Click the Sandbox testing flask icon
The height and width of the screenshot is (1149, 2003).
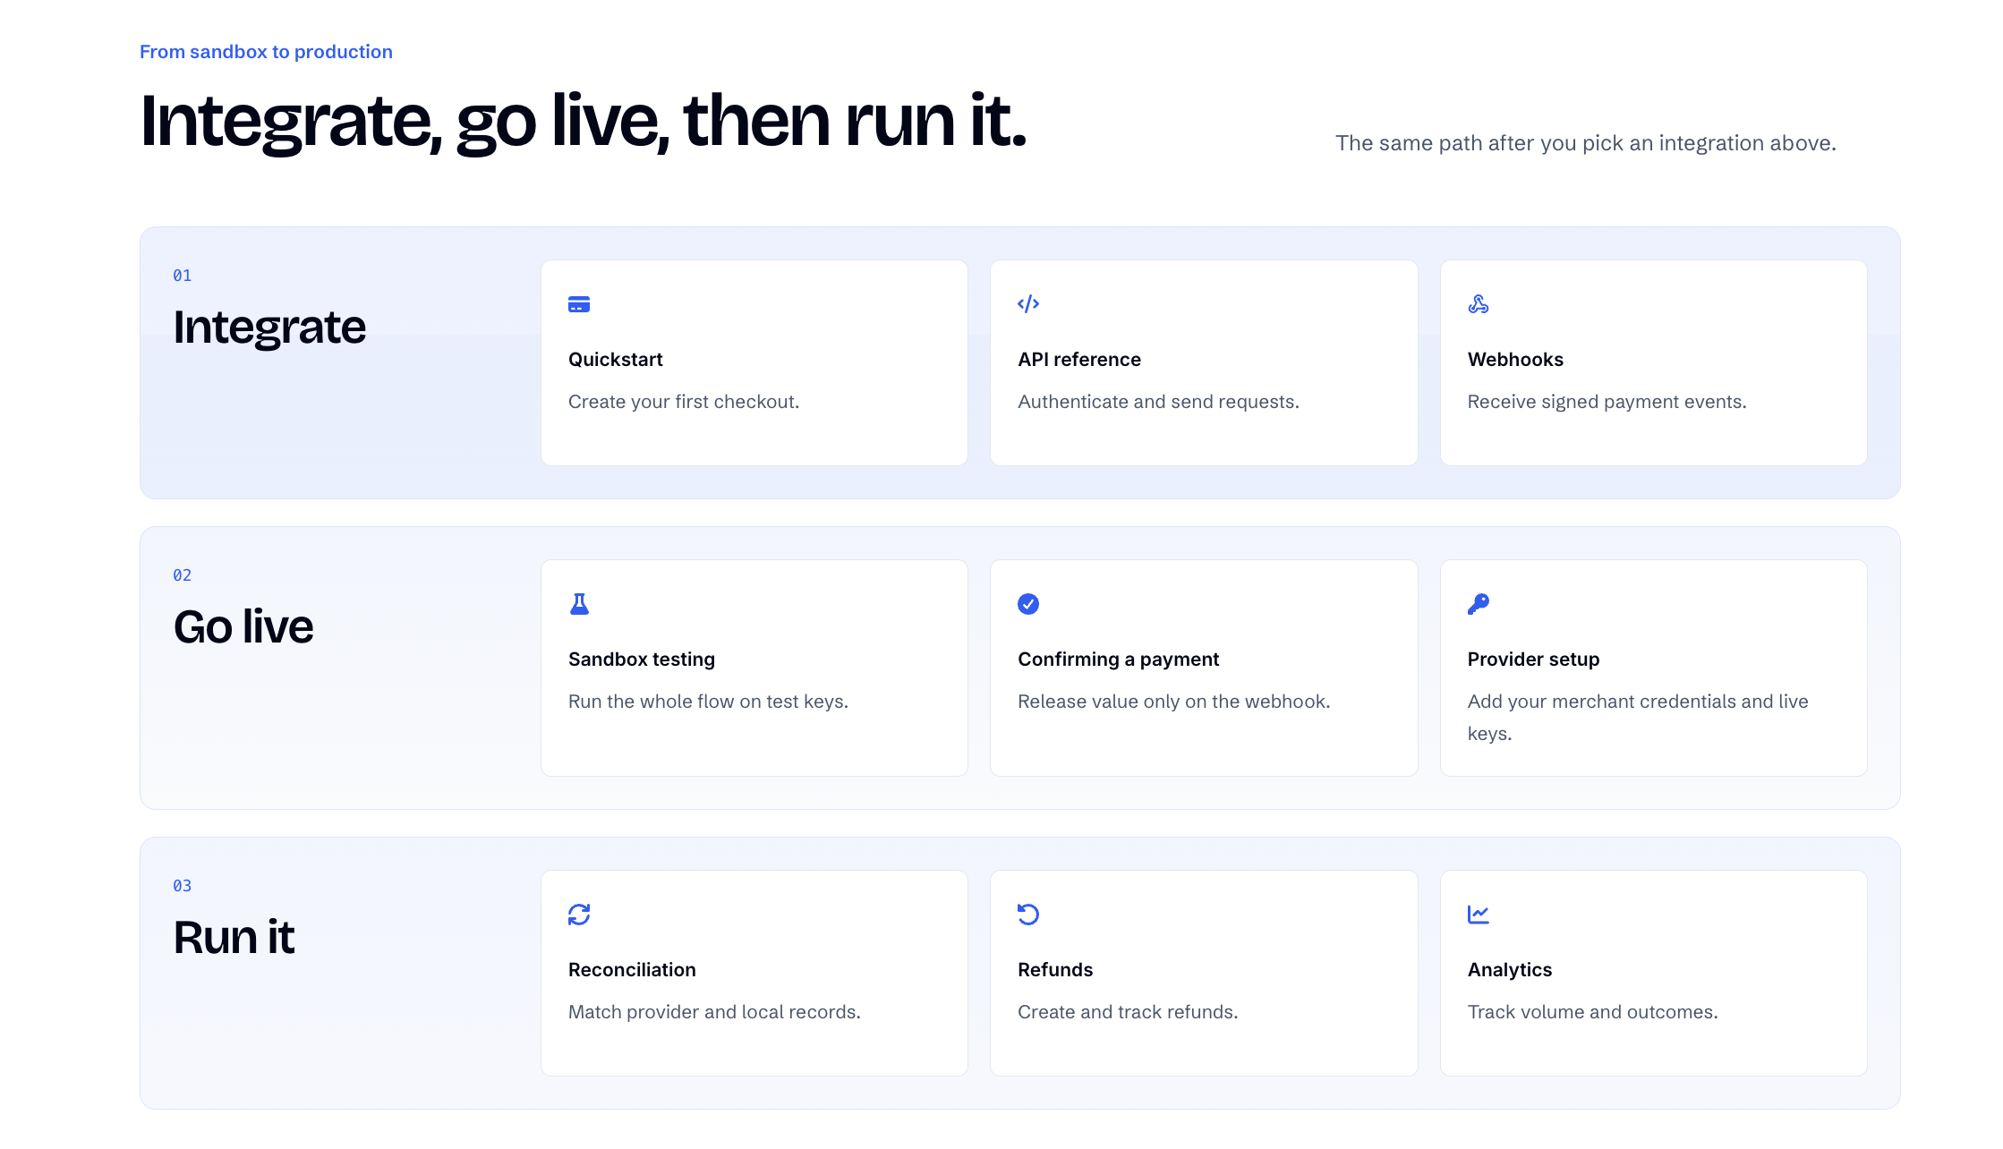(579, 604)
